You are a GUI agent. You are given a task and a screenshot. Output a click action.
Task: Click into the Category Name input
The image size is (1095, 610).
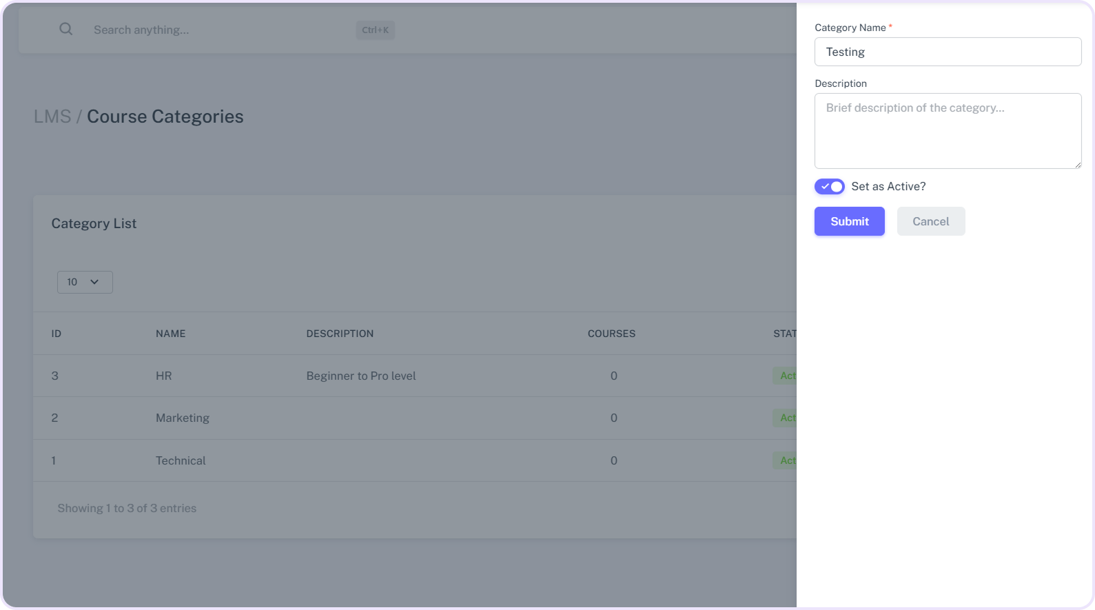point(948,52)
